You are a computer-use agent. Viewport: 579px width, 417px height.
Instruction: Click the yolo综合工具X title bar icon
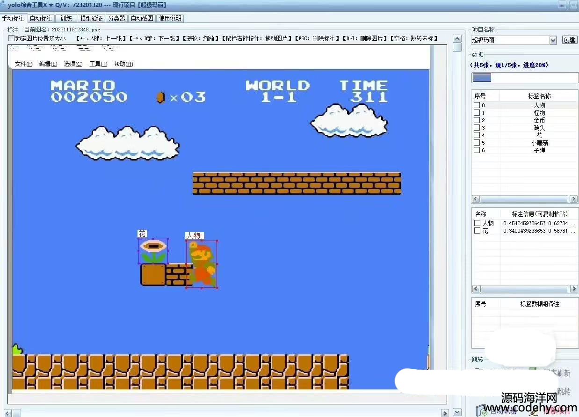coord(3,5)
